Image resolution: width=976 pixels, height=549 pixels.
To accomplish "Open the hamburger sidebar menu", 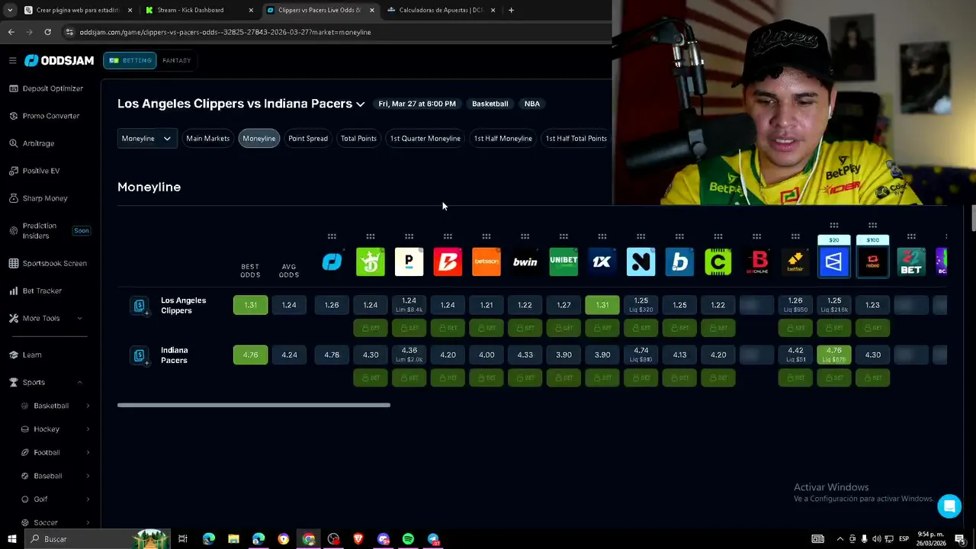I will coord(12,60).
